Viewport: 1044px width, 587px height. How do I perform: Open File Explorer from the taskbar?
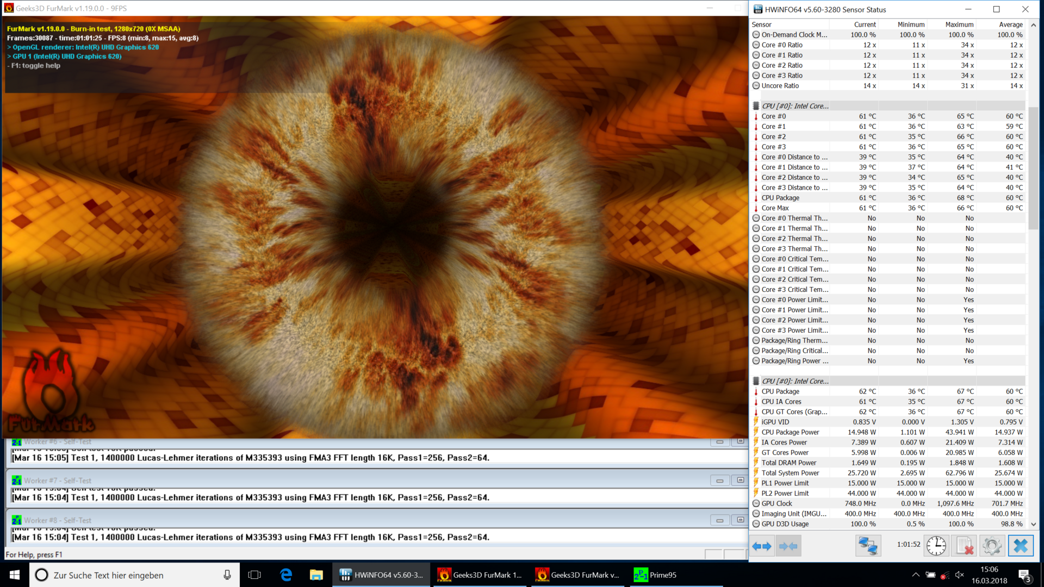(x=316, y=574)
